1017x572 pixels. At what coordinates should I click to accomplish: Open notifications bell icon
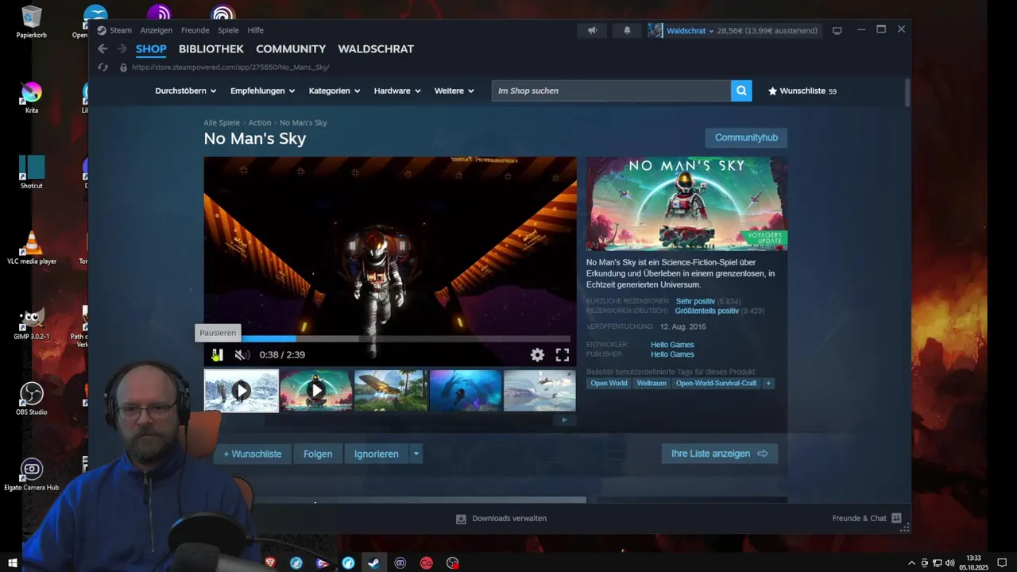pos(627,30)
